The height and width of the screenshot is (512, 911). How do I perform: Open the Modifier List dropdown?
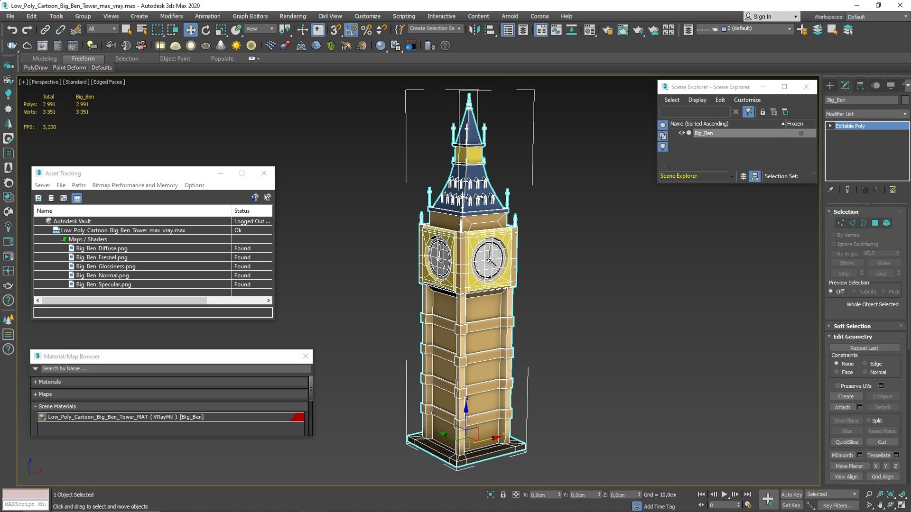tap(866, 114)
